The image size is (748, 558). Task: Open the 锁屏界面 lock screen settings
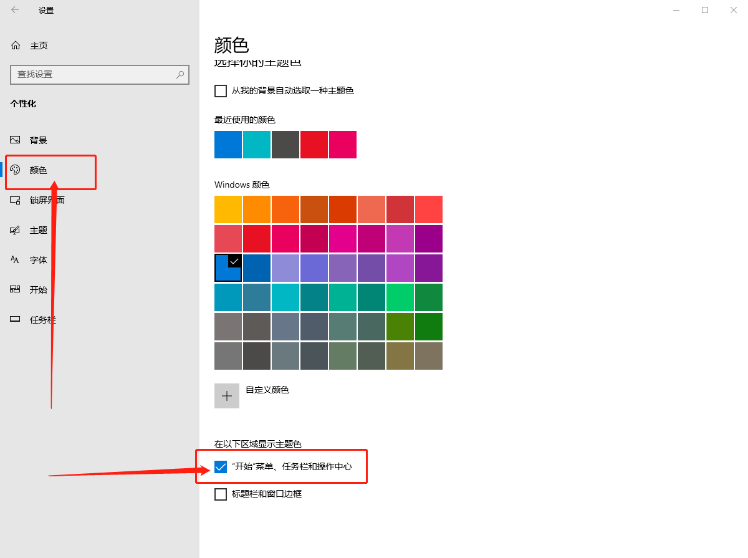(37, 200)
